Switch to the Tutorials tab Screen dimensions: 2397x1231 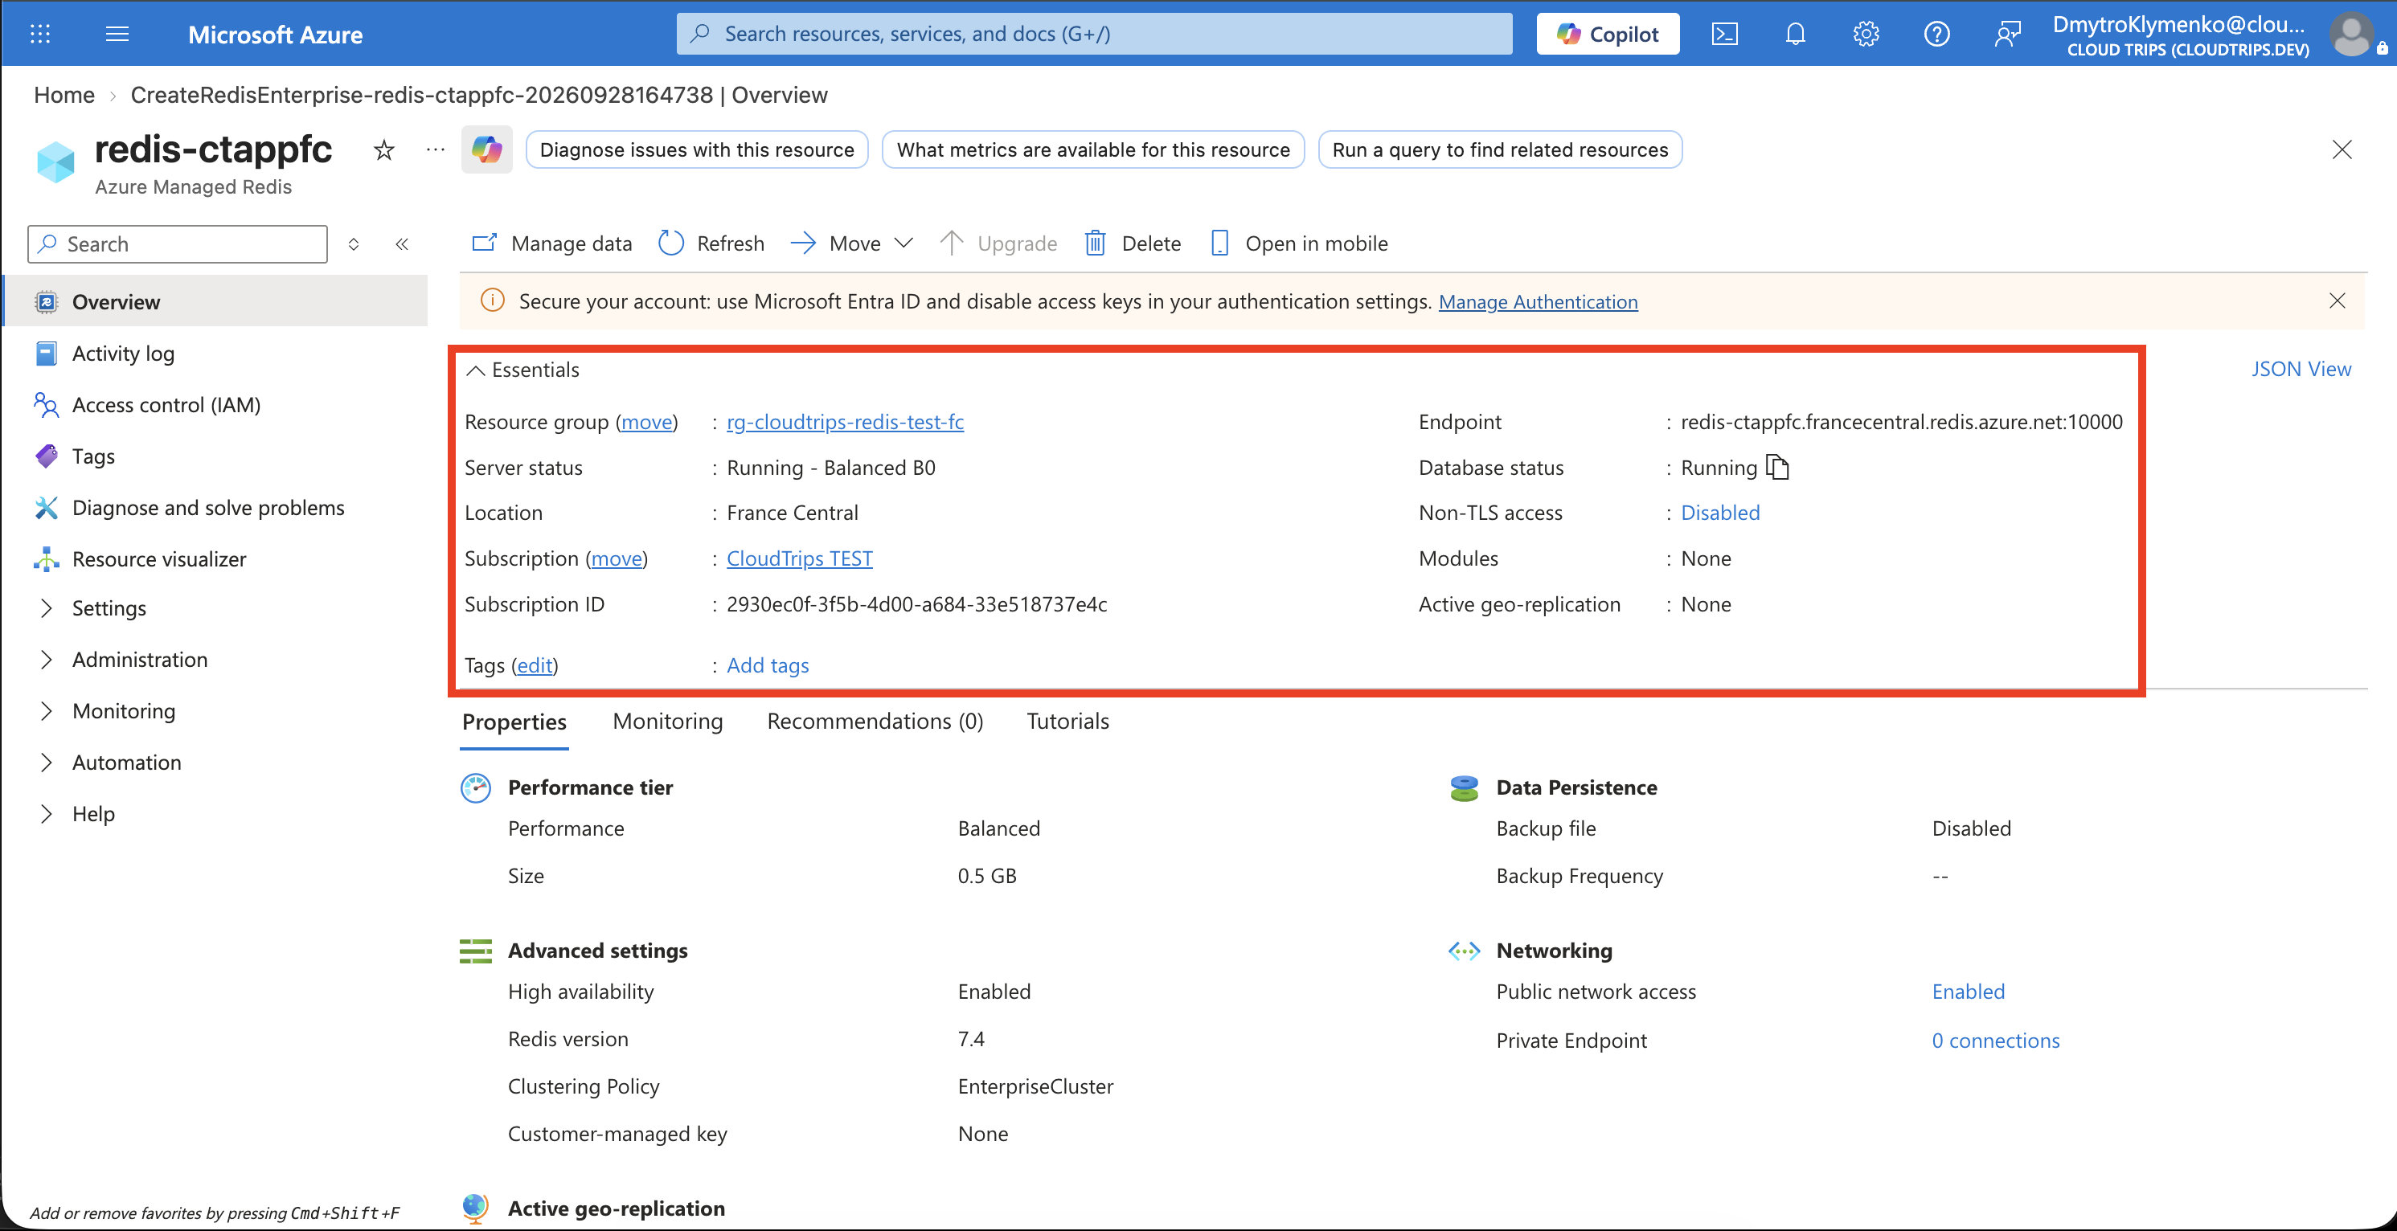[1067, 721]
